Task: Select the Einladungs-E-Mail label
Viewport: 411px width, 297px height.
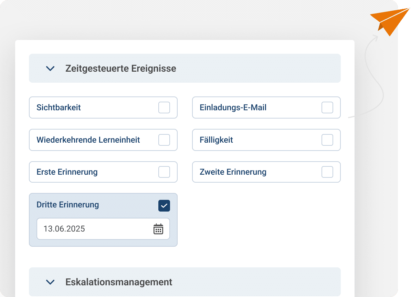Action: coord(233,107)
